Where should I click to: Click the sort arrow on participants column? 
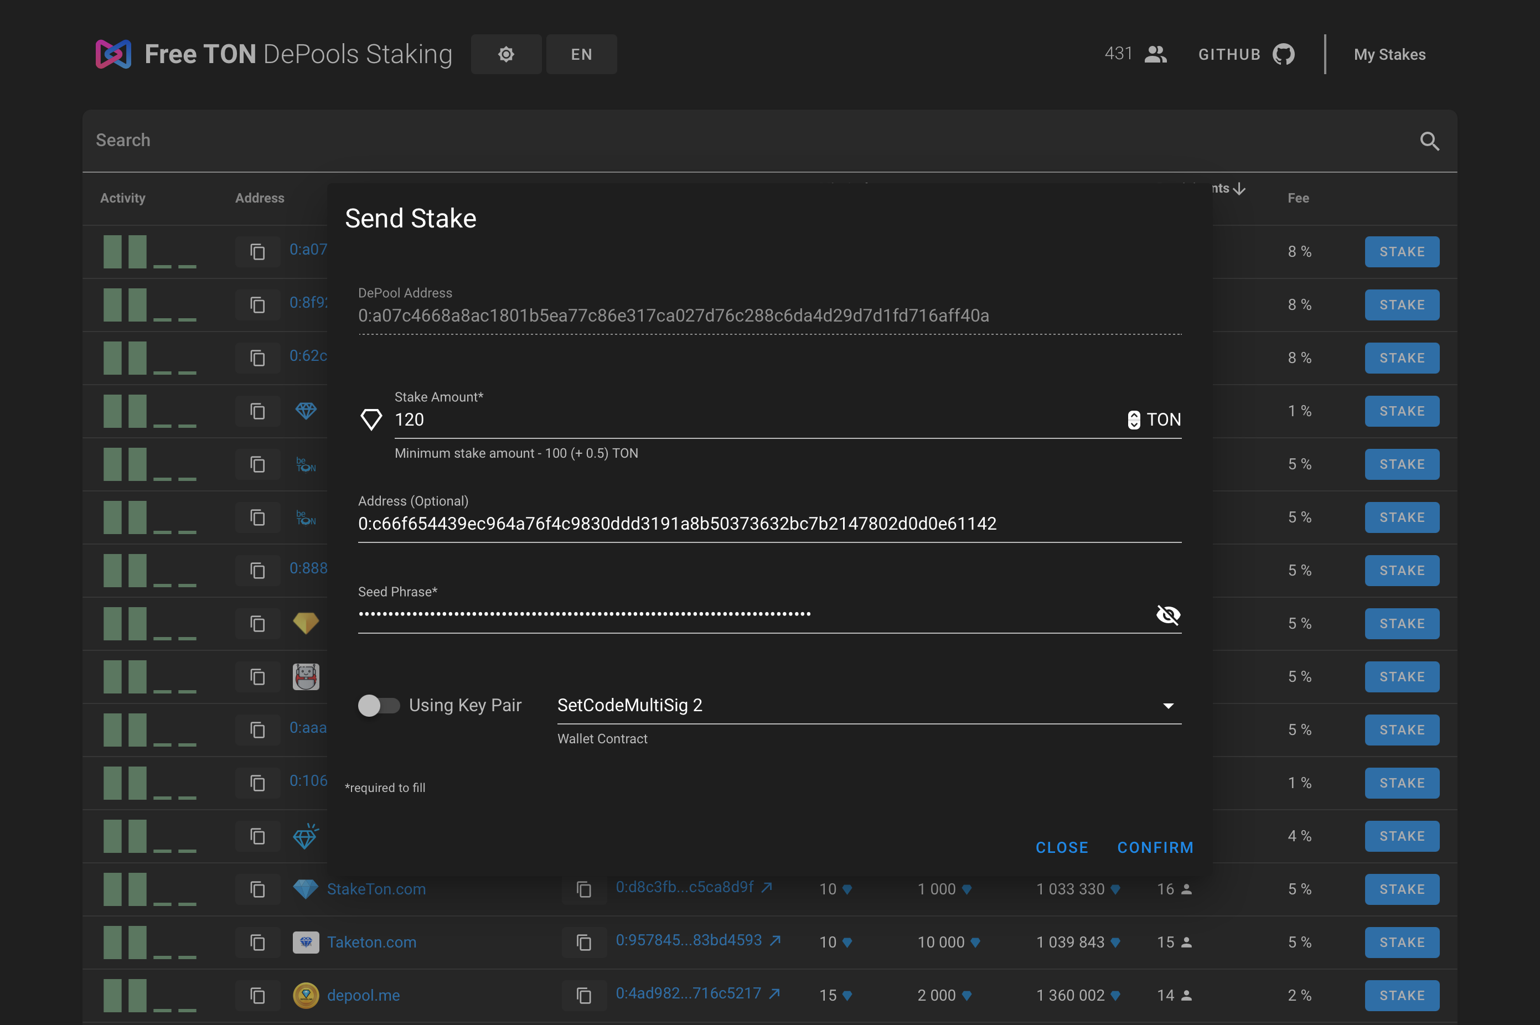point(1239,188)
